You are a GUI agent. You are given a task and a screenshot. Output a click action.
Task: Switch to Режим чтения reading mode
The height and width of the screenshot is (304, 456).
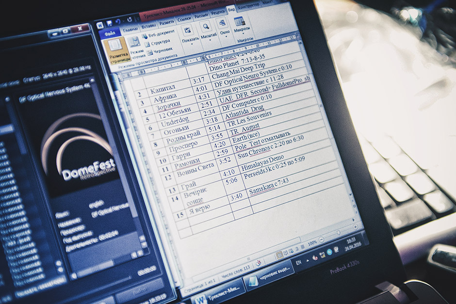click(x=135, y=48)
